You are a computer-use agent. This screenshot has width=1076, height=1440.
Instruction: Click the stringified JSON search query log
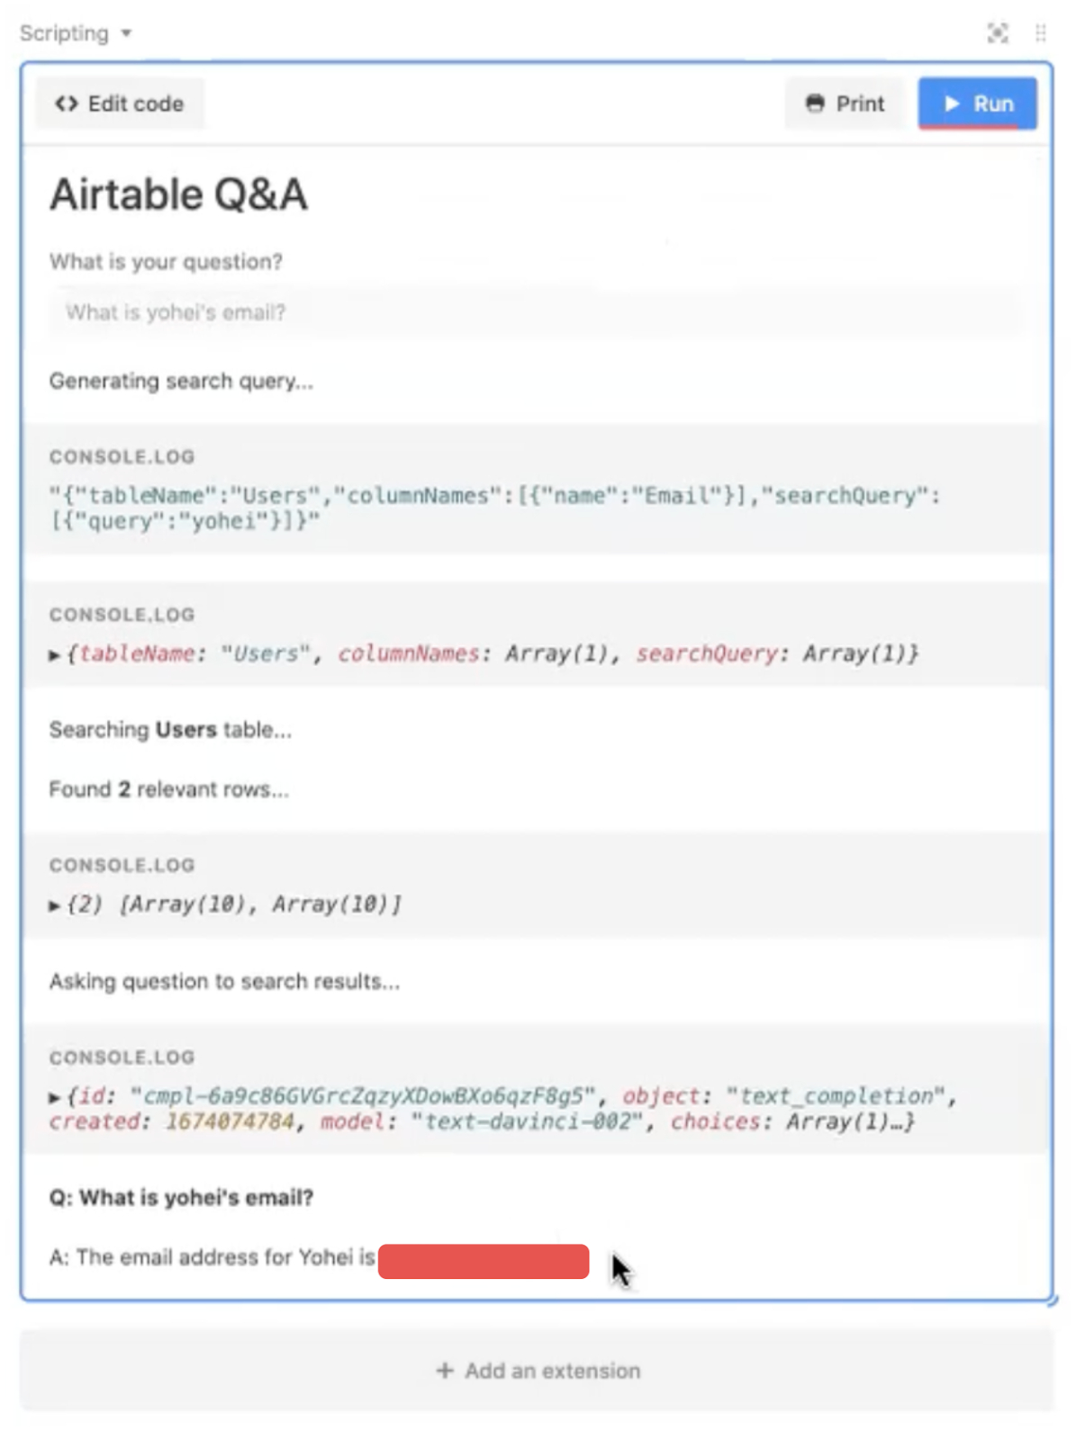point(494,508)
